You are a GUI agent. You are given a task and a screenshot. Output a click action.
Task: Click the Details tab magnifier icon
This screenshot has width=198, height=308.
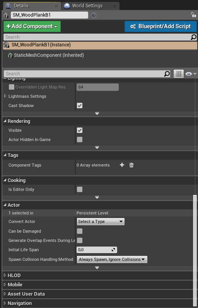(9, 6)
